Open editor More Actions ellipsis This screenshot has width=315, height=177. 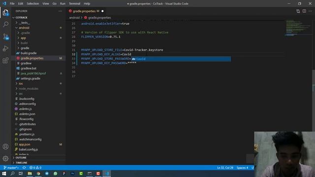click(311, 11)
